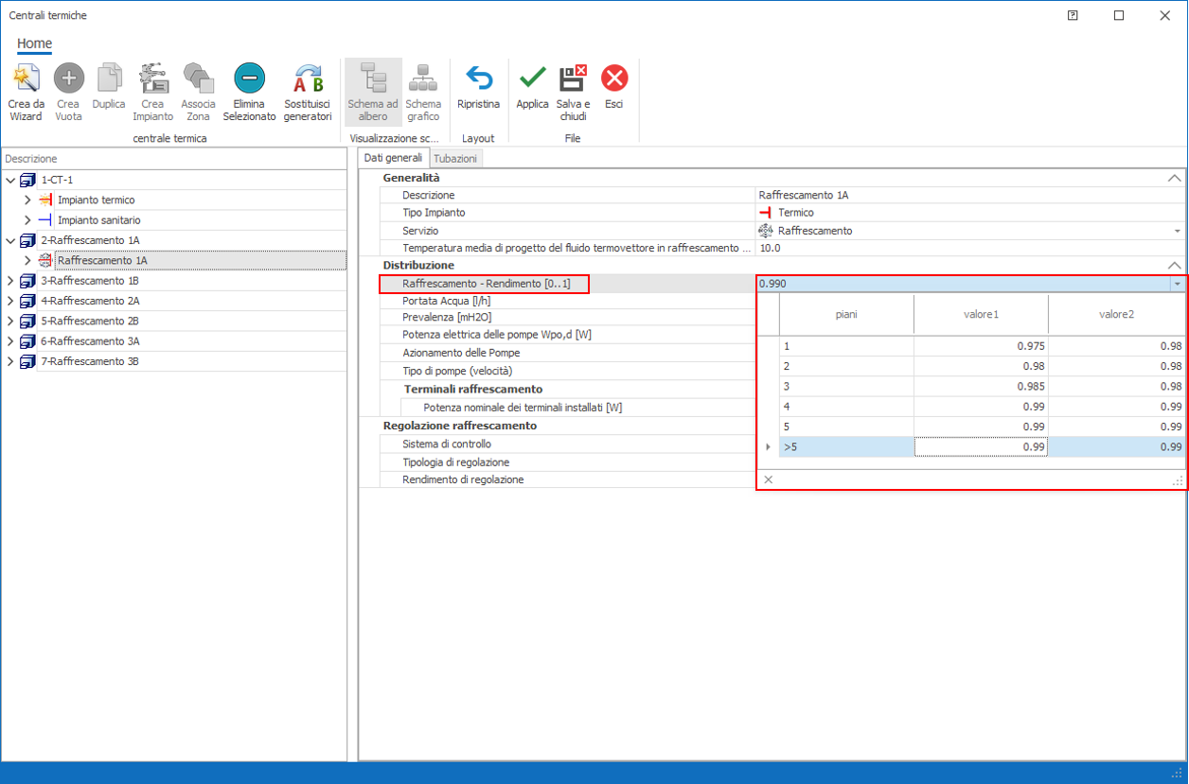Viewport: 1189px width, 784px height.
Task: Apply changes with the Applica checkmark
Action: point(532,79)
